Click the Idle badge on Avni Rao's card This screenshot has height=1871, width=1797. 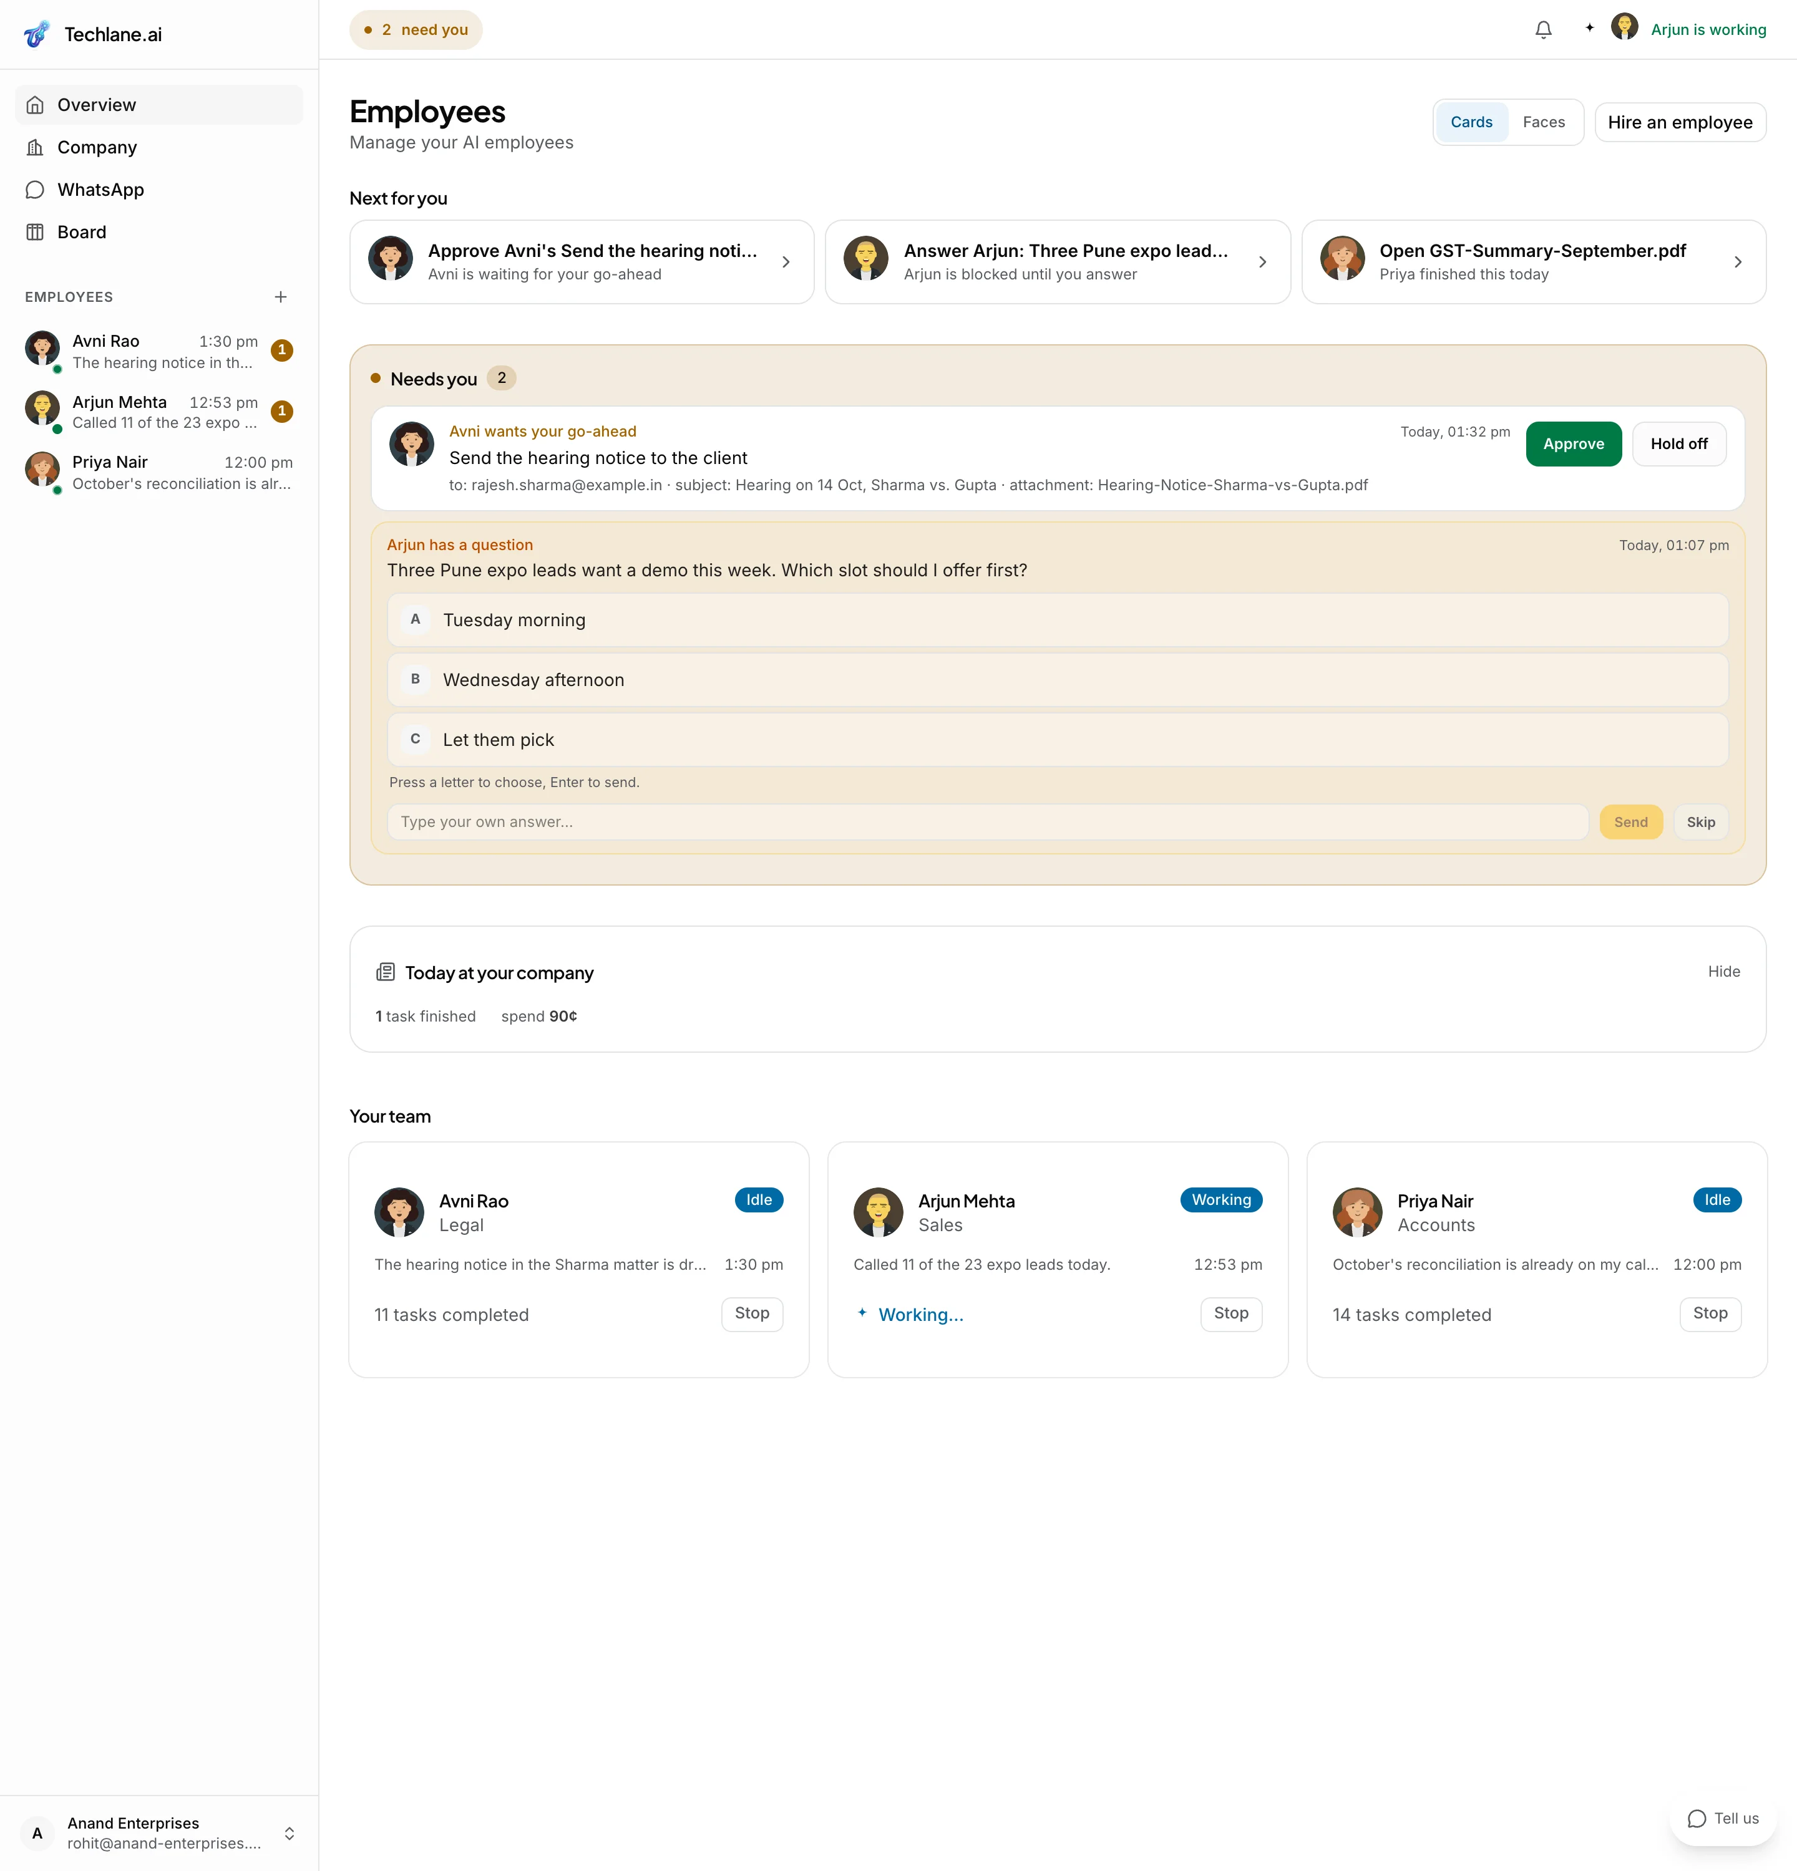(759, 1200)
